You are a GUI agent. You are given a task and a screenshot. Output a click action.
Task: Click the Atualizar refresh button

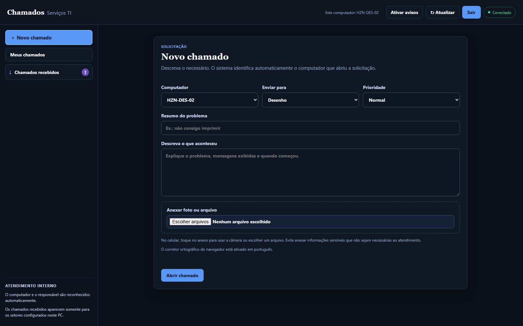point(443,12)
